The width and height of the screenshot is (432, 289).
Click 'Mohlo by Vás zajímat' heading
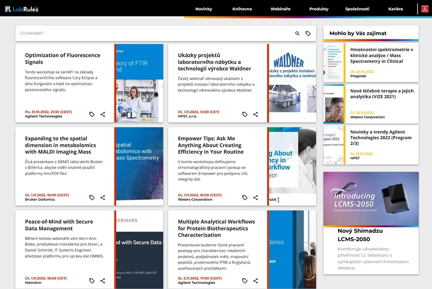tap(358, 33)
